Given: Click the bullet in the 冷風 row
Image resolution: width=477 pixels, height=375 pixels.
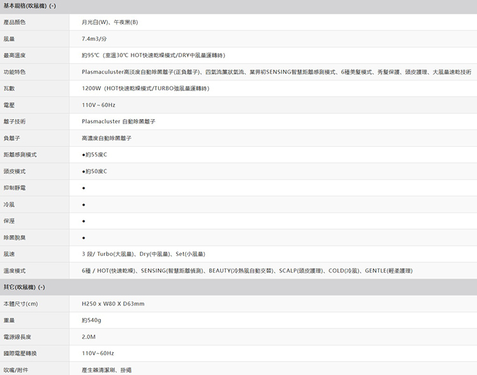Looking at the screenshot, I should coord(83,204).
